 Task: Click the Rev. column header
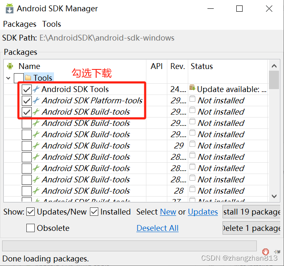click(177, 66)
